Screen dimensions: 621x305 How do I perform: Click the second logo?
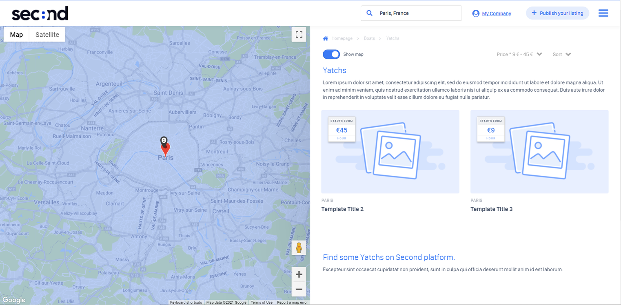40,13
